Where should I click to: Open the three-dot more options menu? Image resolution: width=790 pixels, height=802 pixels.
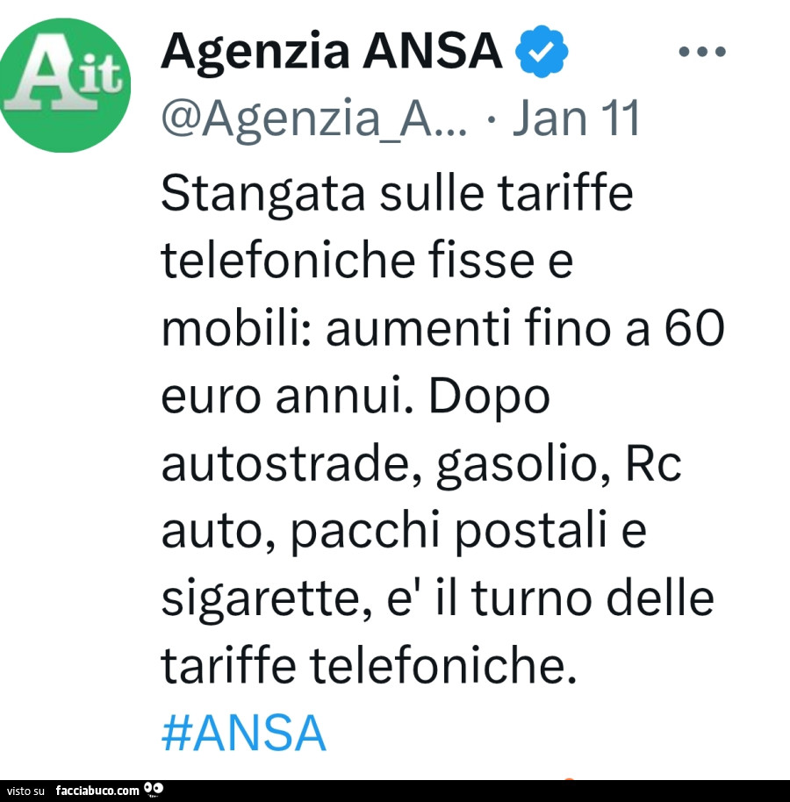pyautogui.click(x=702, y=51)
